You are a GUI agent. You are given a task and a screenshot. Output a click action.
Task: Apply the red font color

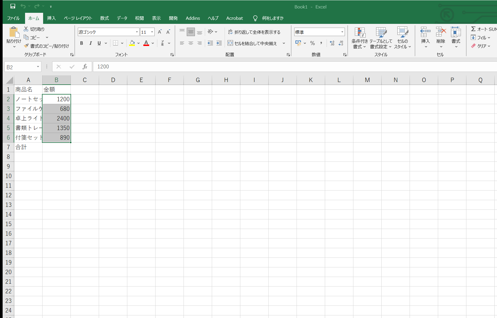pyautogui.click(x=146, y=43)
